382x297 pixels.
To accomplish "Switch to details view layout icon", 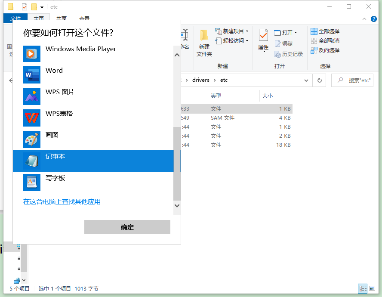I will pyautogui.click(x=363, y=289).
